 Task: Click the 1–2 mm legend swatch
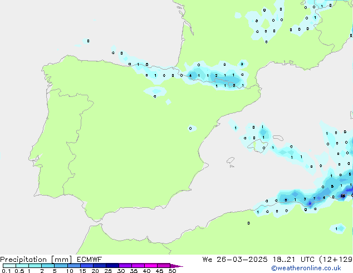pyautogui.click(x=35, y=266)
